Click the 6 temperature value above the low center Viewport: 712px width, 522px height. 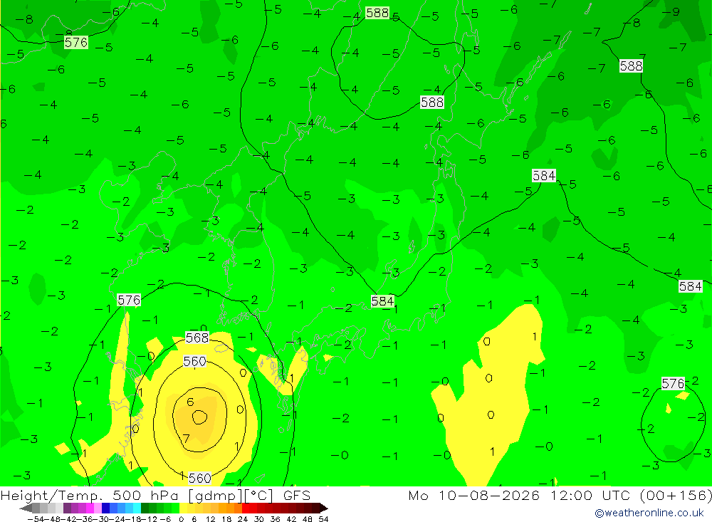[190, 402]
